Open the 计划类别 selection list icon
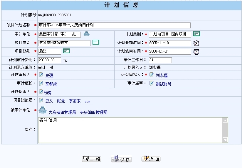 [196, 34]
